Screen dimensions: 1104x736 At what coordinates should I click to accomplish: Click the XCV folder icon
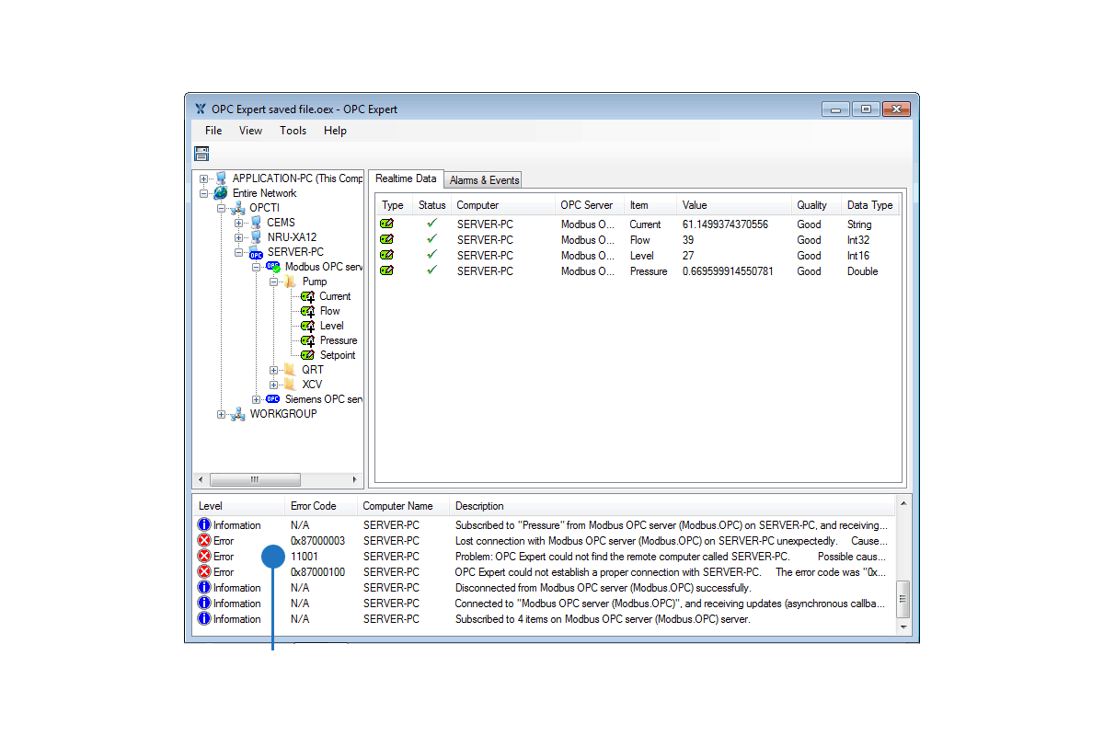pos(291,385)
